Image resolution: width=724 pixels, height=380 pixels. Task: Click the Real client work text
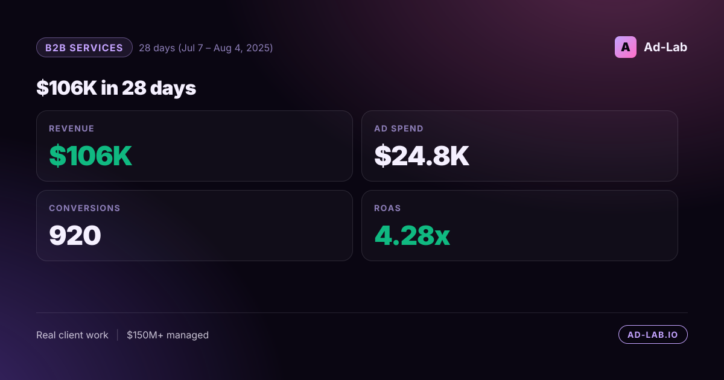point(72,335)
